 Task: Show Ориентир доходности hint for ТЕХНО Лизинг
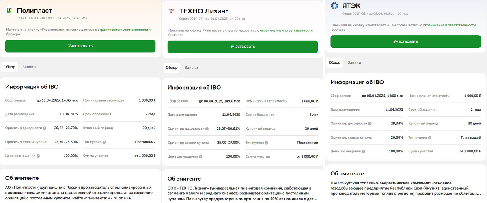click(207, 129)
